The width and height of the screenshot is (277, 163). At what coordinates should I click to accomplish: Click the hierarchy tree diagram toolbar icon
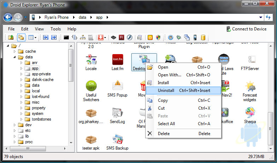83,37
